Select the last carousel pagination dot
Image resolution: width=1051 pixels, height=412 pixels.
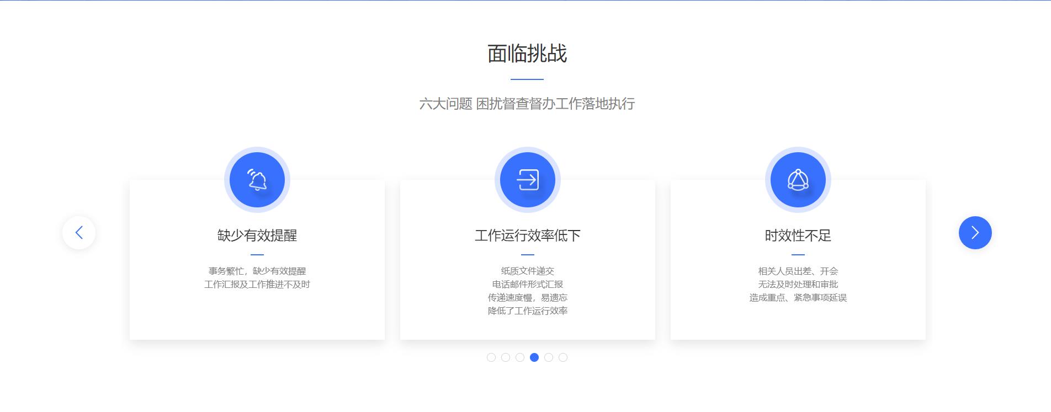pyautogui.click(x=563, y=357)
